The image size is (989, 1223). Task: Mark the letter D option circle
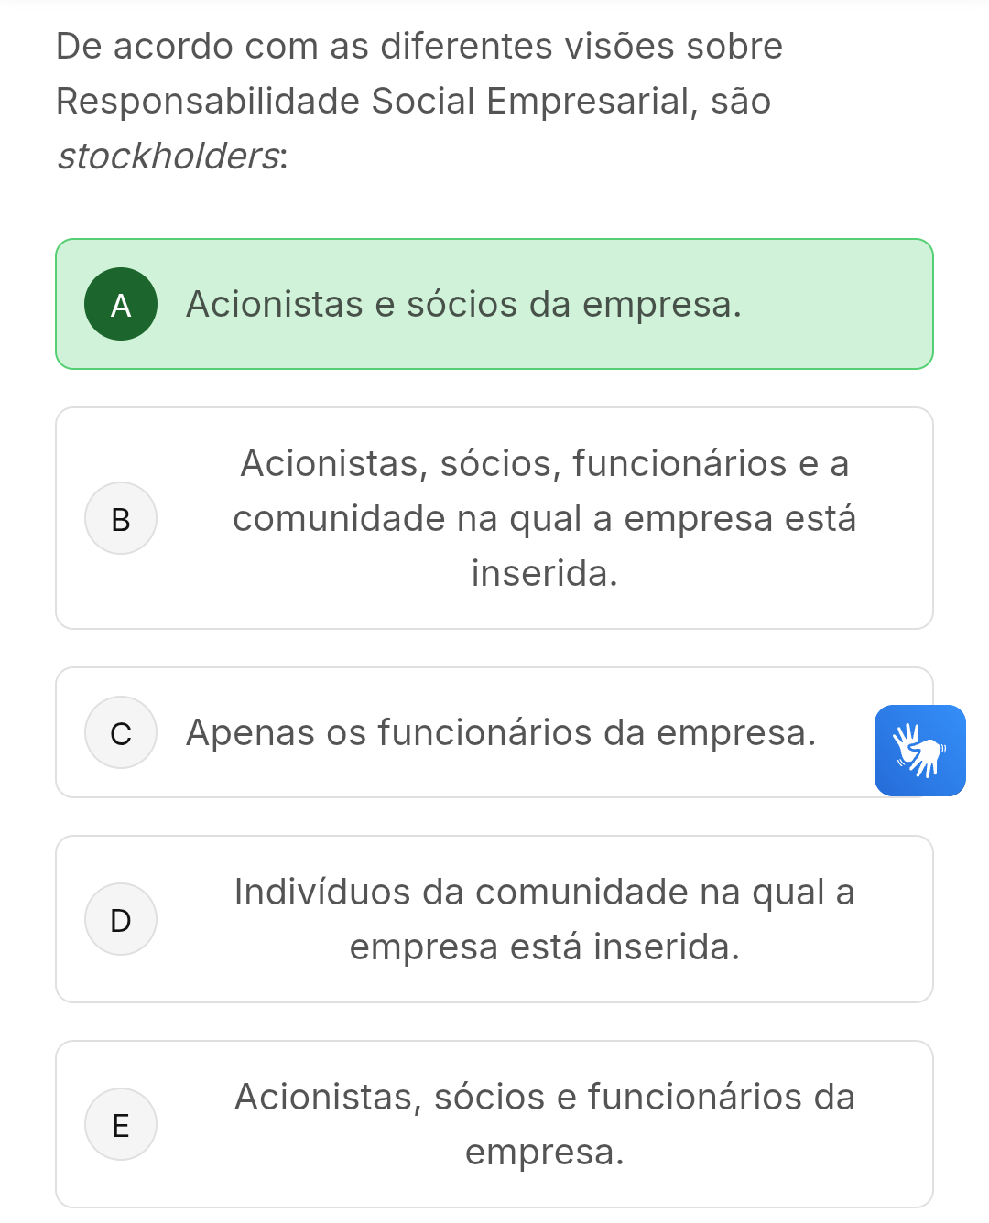pos(121,920)
